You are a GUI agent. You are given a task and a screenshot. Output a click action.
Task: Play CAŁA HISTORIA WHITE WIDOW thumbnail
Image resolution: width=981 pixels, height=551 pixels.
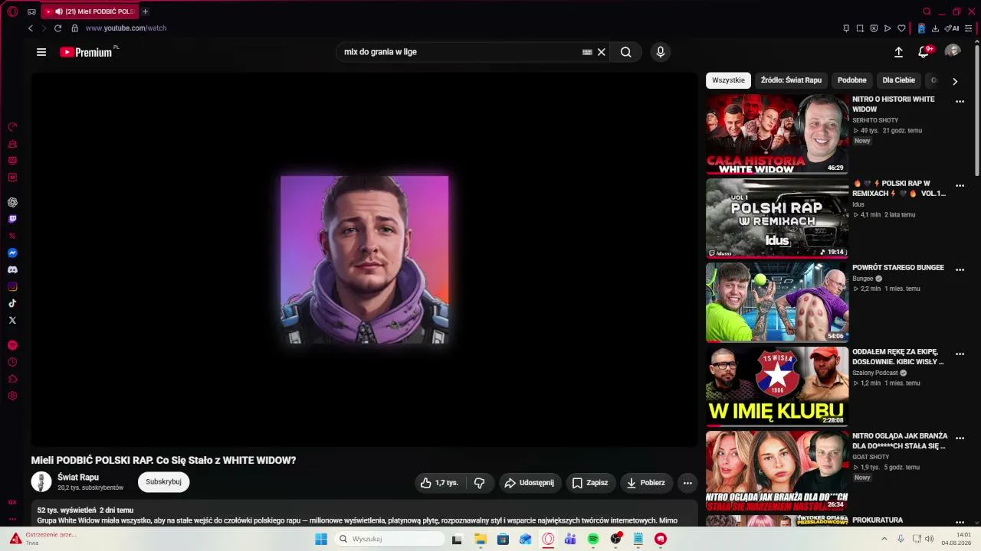click(777, 135)
